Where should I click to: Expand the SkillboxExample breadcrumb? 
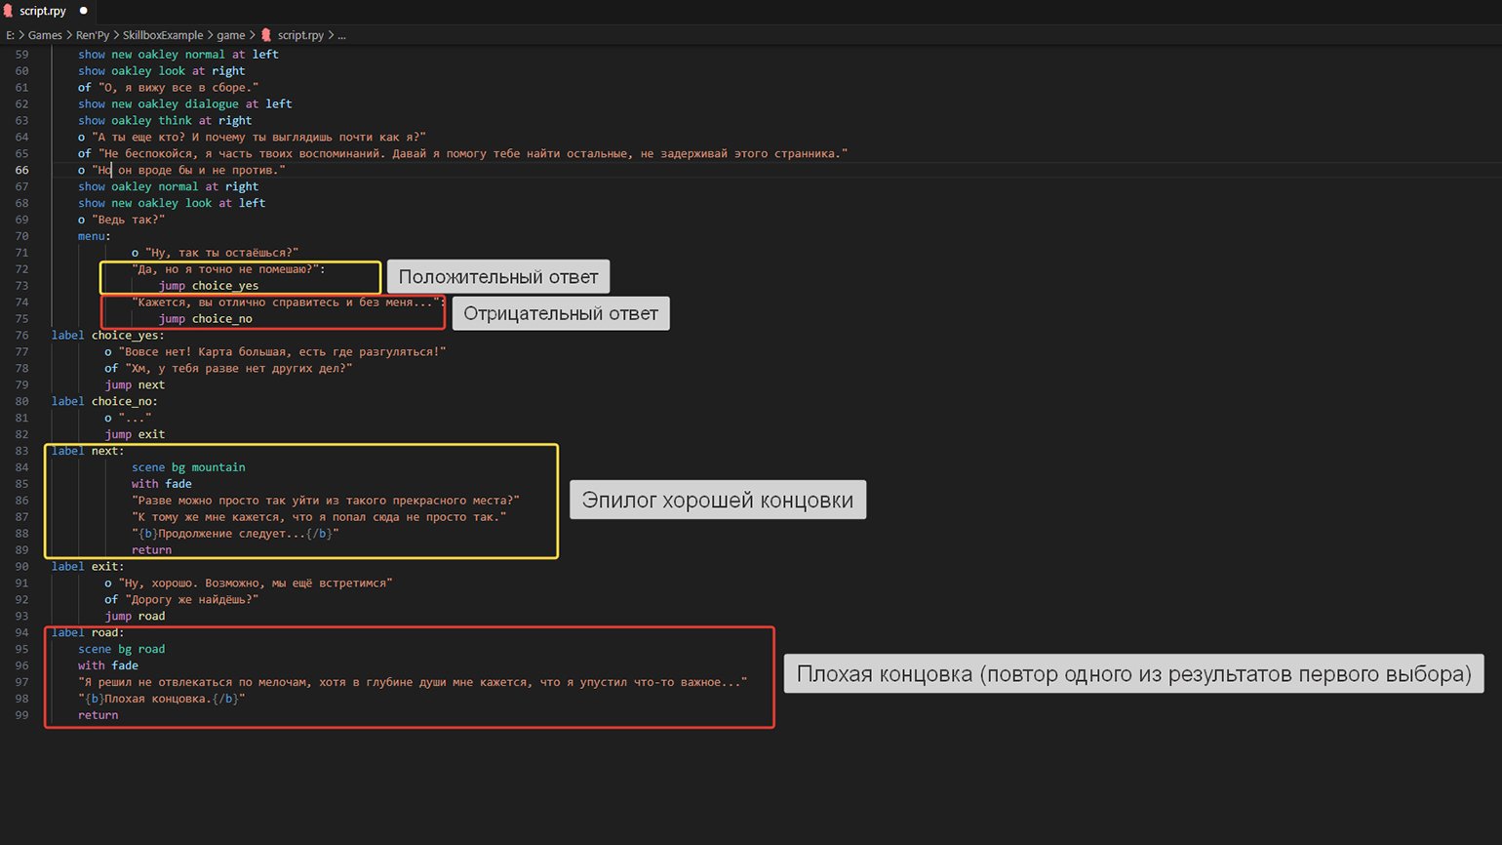163,35
